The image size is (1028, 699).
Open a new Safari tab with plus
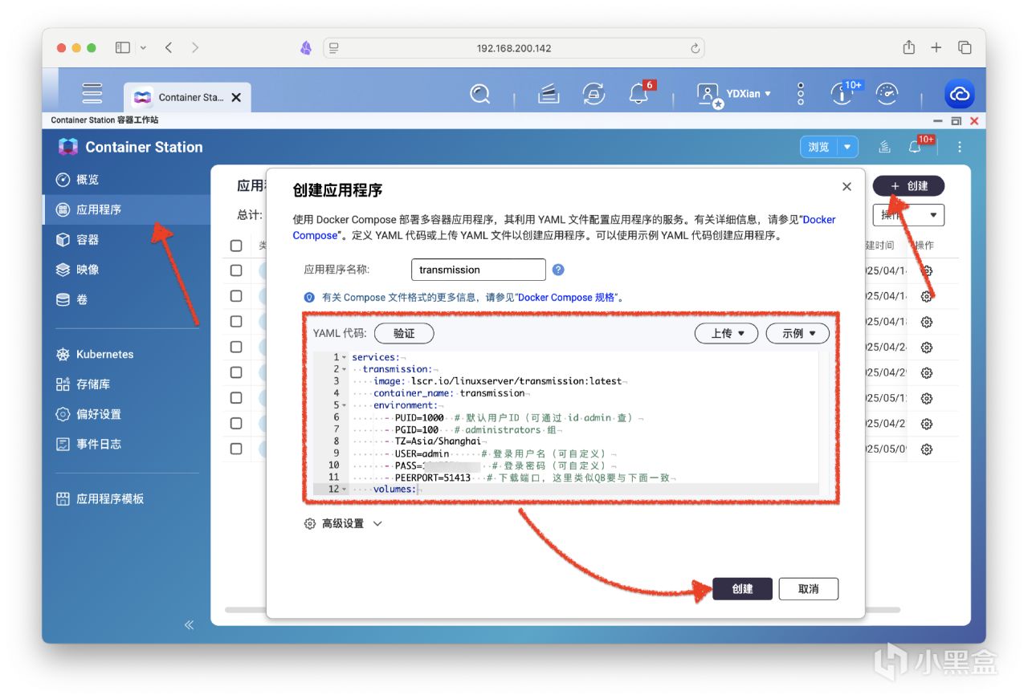point(936,47)
